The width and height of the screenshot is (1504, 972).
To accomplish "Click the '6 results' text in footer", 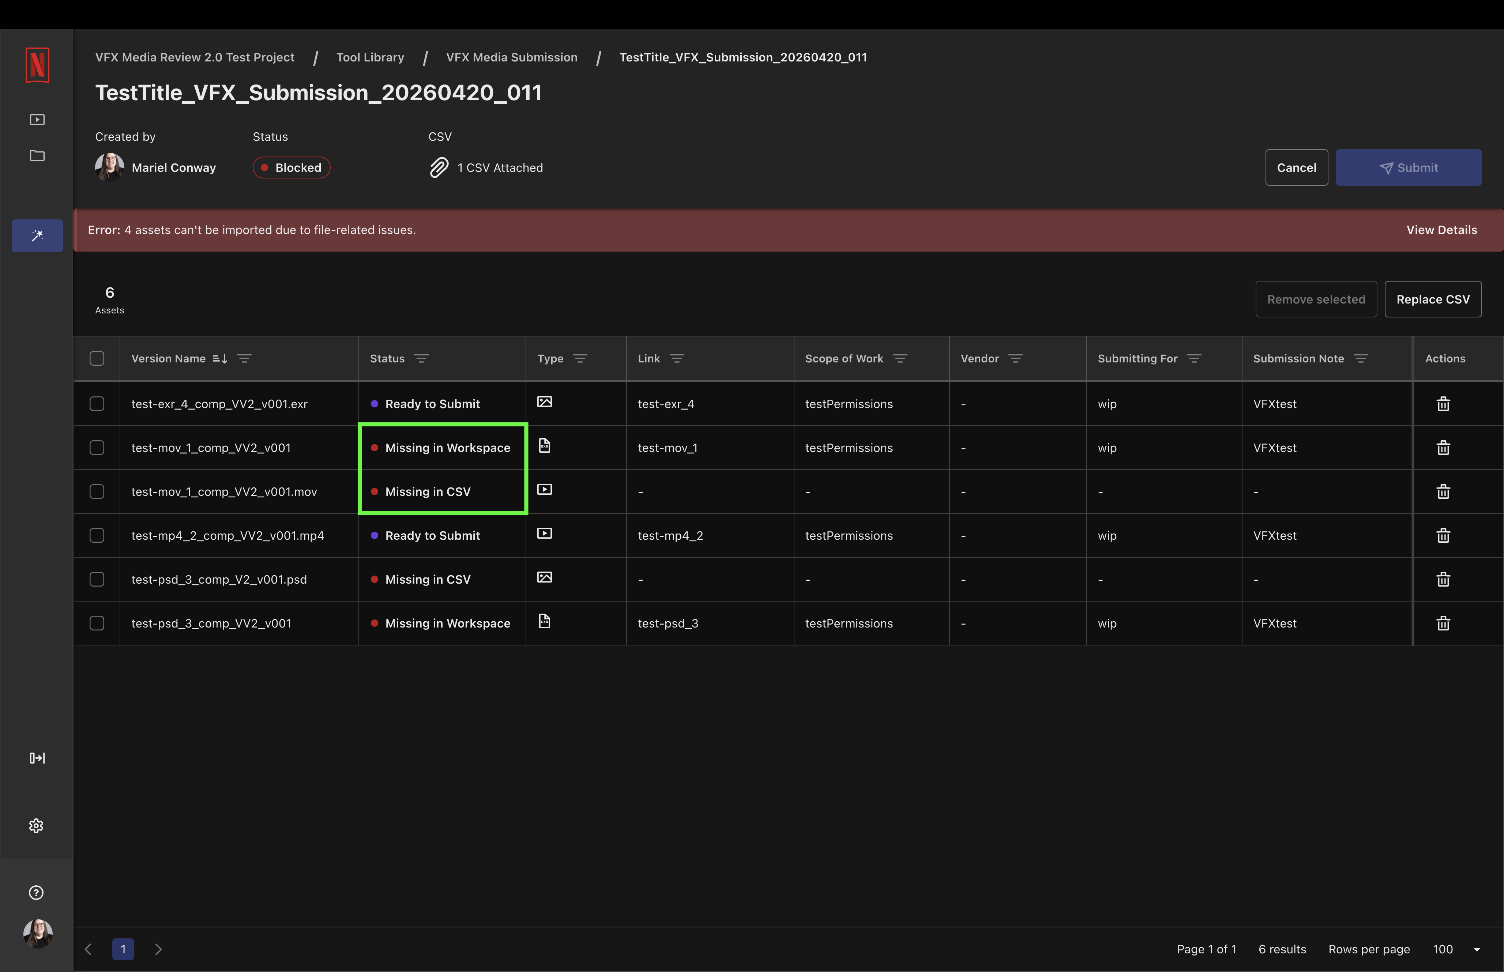I will pyautogui.click(x=1282, y=949).
